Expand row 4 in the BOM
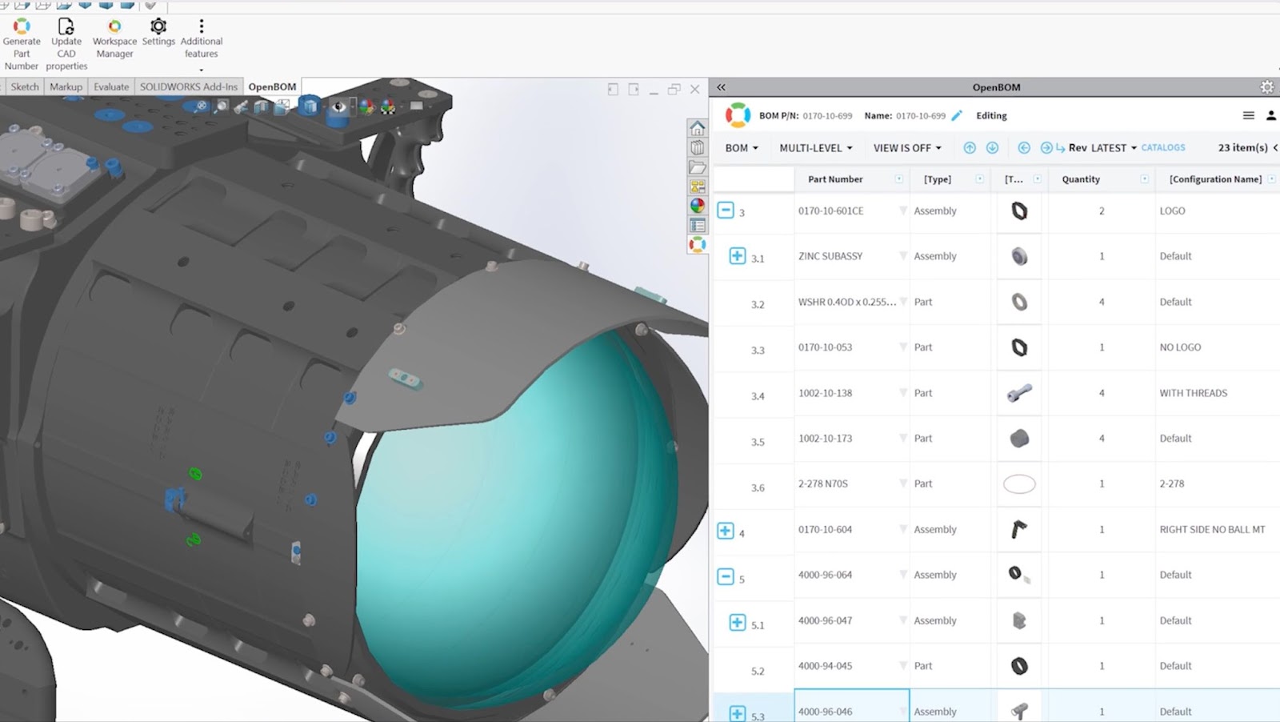The height and width of the screenshot is (722, 1280). pyautogui.click(x=726, y=531)
